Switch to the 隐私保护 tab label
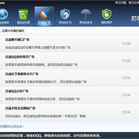The image size is (139, 139). coord(107,22)
